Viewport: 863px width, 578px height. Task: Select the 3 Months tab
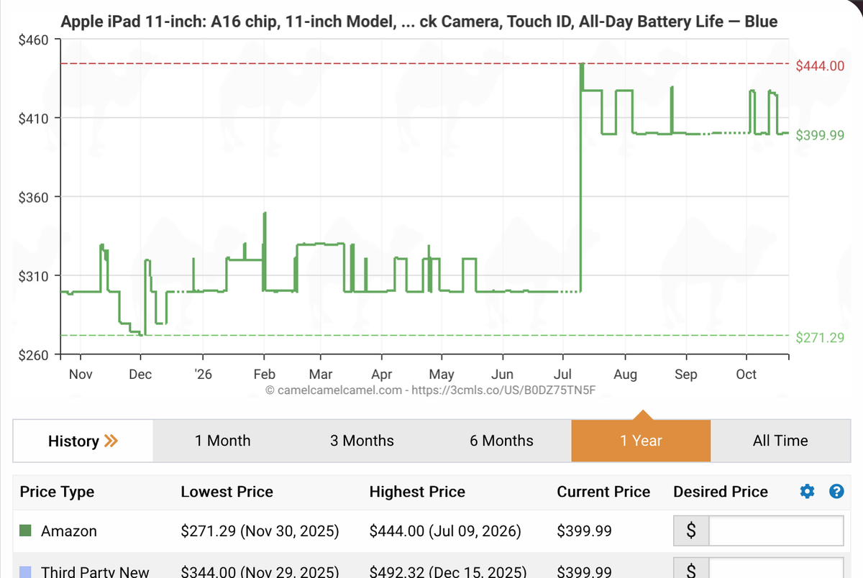(x=362, y=441)
